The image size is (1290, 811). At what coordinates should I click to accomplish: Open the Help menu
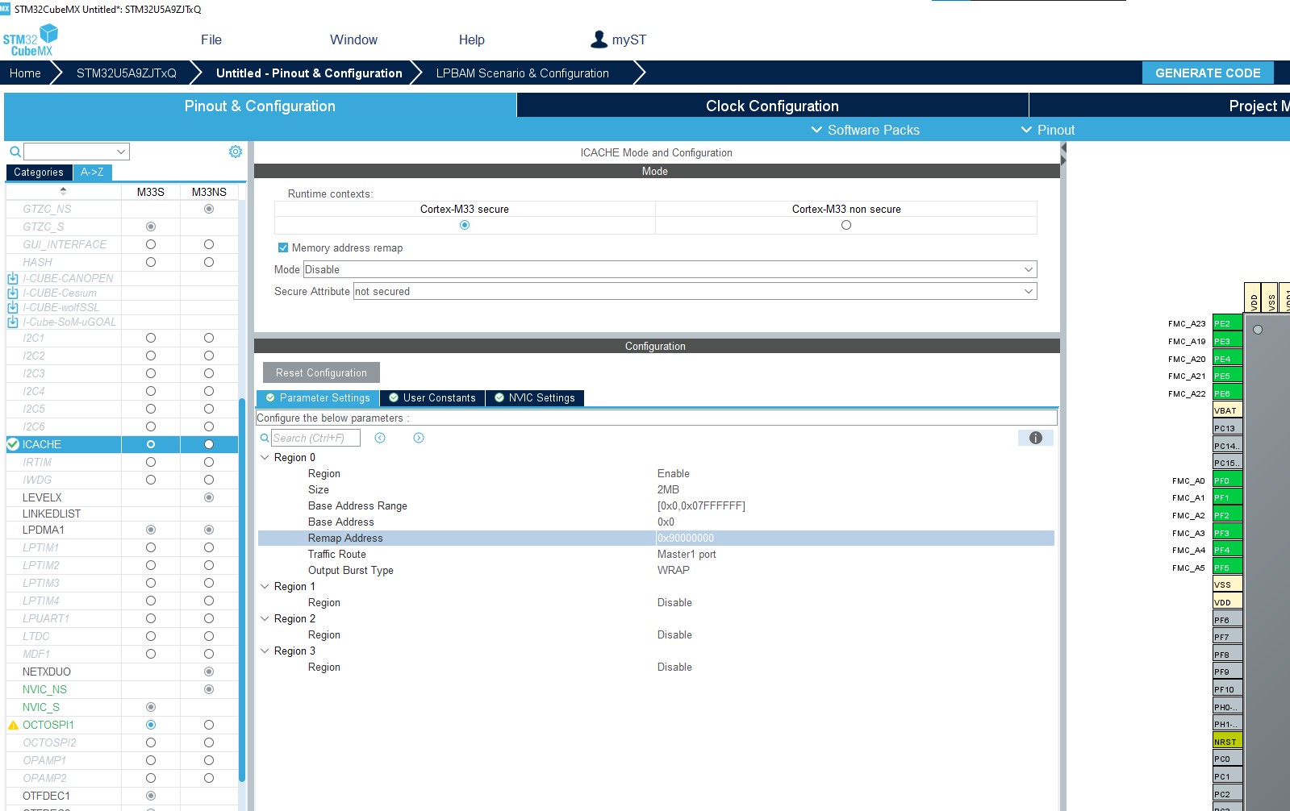point(472,40)
